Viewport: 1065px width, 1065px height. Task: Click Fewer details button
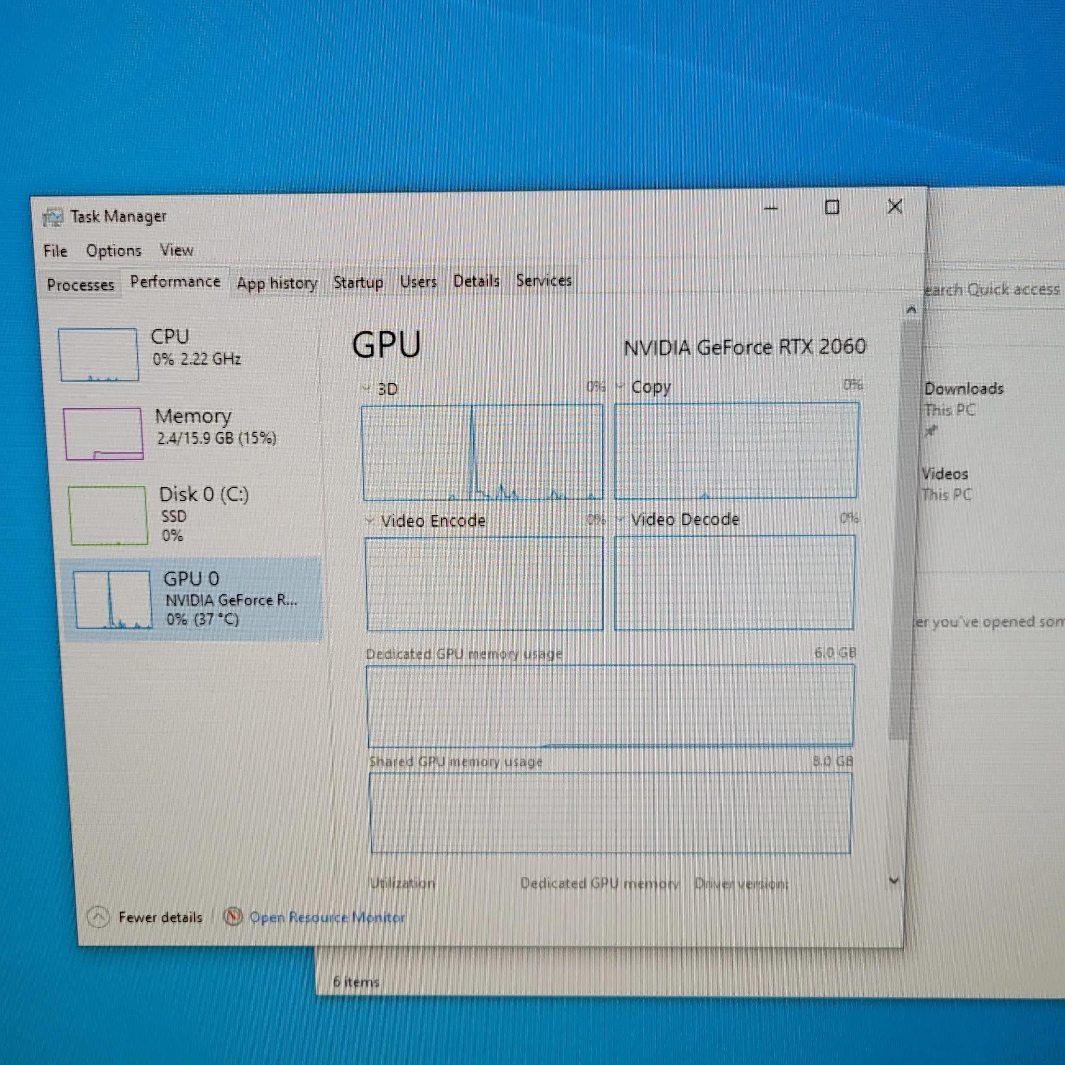(146, 917)
